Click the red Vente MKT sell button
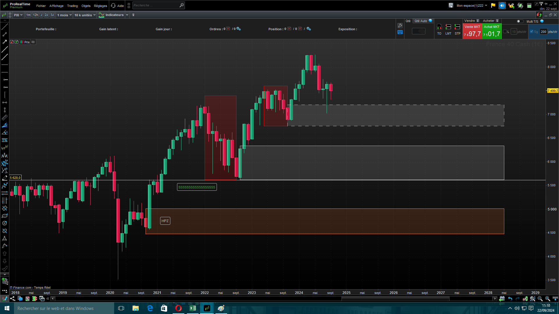 [x=472, y=31]
